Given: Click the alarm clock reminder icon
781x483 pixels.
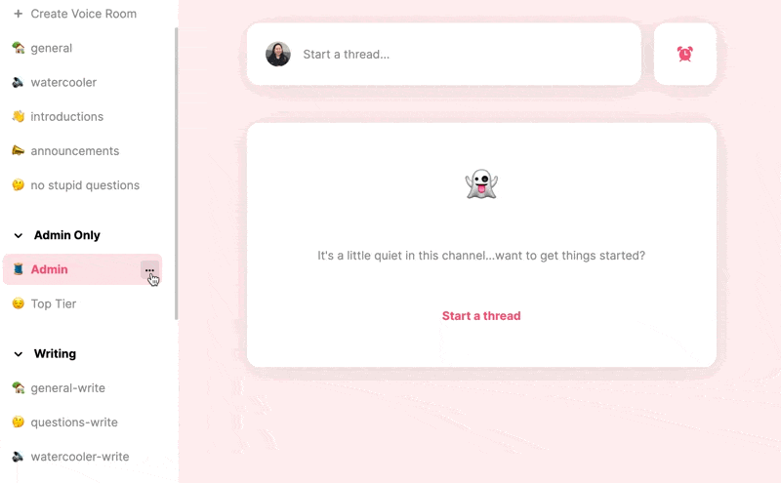Looking at the screenshot, I should [x=685, y=54].
